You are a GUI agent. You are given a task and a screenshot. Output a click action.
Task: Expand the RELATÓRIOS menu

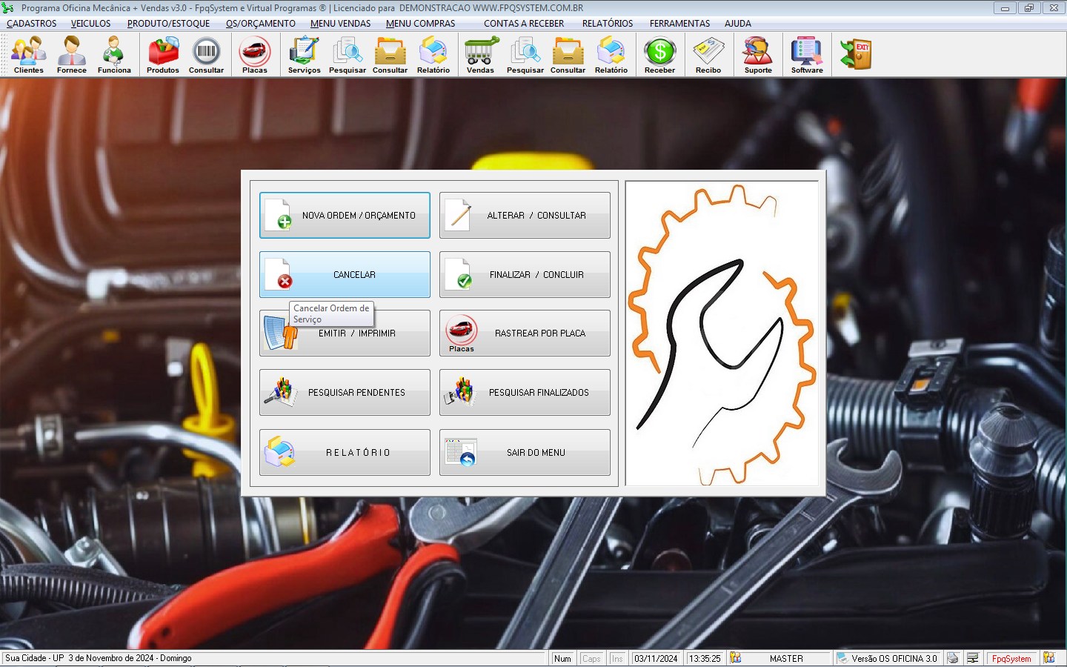click(x=608, y=24)
